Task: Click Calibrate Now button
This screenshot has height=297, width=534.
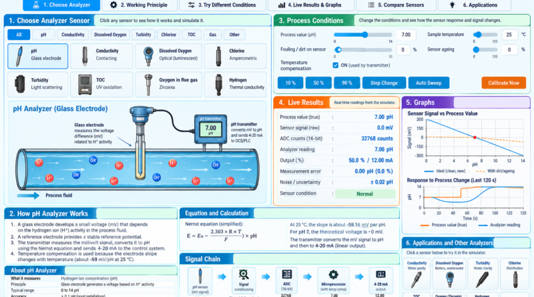Action: coord(504,83)
